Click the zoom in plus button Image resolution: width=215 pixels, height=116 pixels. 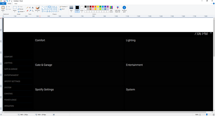tap(213, 114)
